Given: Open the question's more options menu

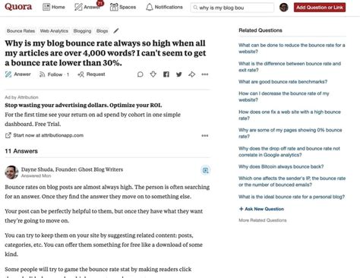Looking at the screenshot, I should (205, 74).
